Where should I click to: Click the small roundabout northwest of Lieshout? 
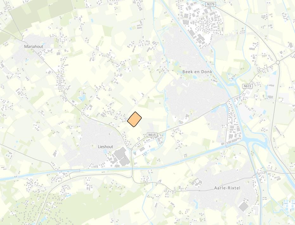point(83,114)
